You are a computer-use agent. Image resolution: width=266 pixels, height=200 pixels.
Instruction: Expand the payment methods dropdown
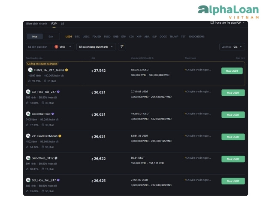96,46
